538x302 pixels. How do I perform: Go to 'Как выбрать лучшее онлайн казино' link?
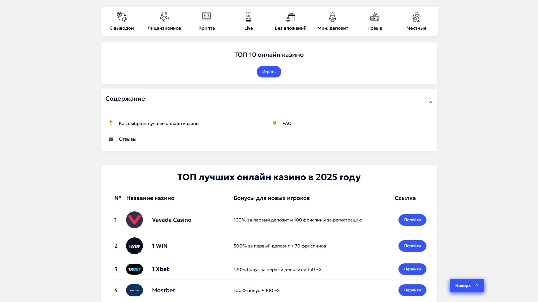point(159,123)
